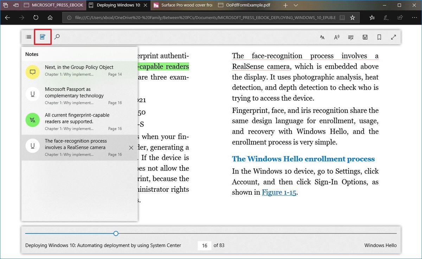The height and width of the screenshot is (259, 422).
Task: Save the ebook
Action: point(365,37)
